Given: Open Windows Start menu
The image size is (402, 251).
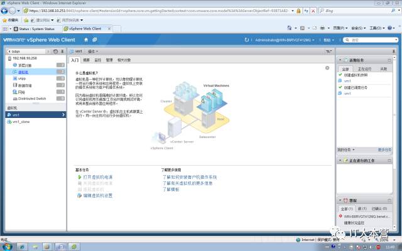Looking at the screenshot, I should (x=7, y=247).
